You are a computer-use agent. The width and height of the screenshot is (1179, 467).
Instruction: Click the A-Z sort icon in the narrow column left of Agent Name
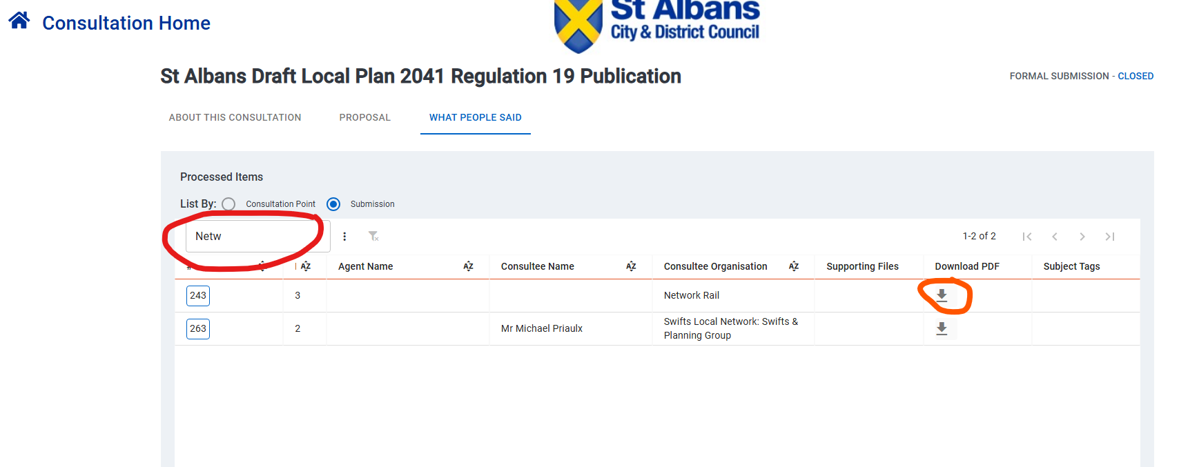(305, 266)
